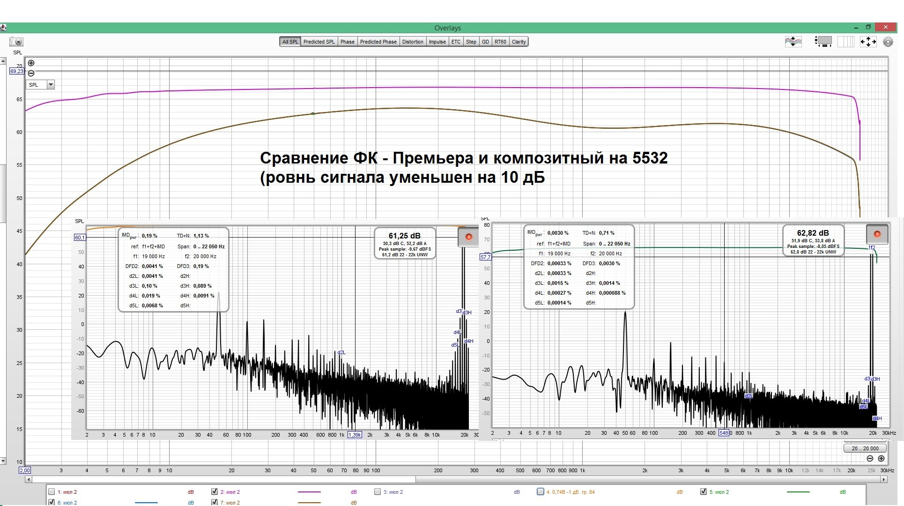Viewport: 904px width, 506px height.
Task: Click the graph limits arrows icon
Action: click(x=868, y=42)
